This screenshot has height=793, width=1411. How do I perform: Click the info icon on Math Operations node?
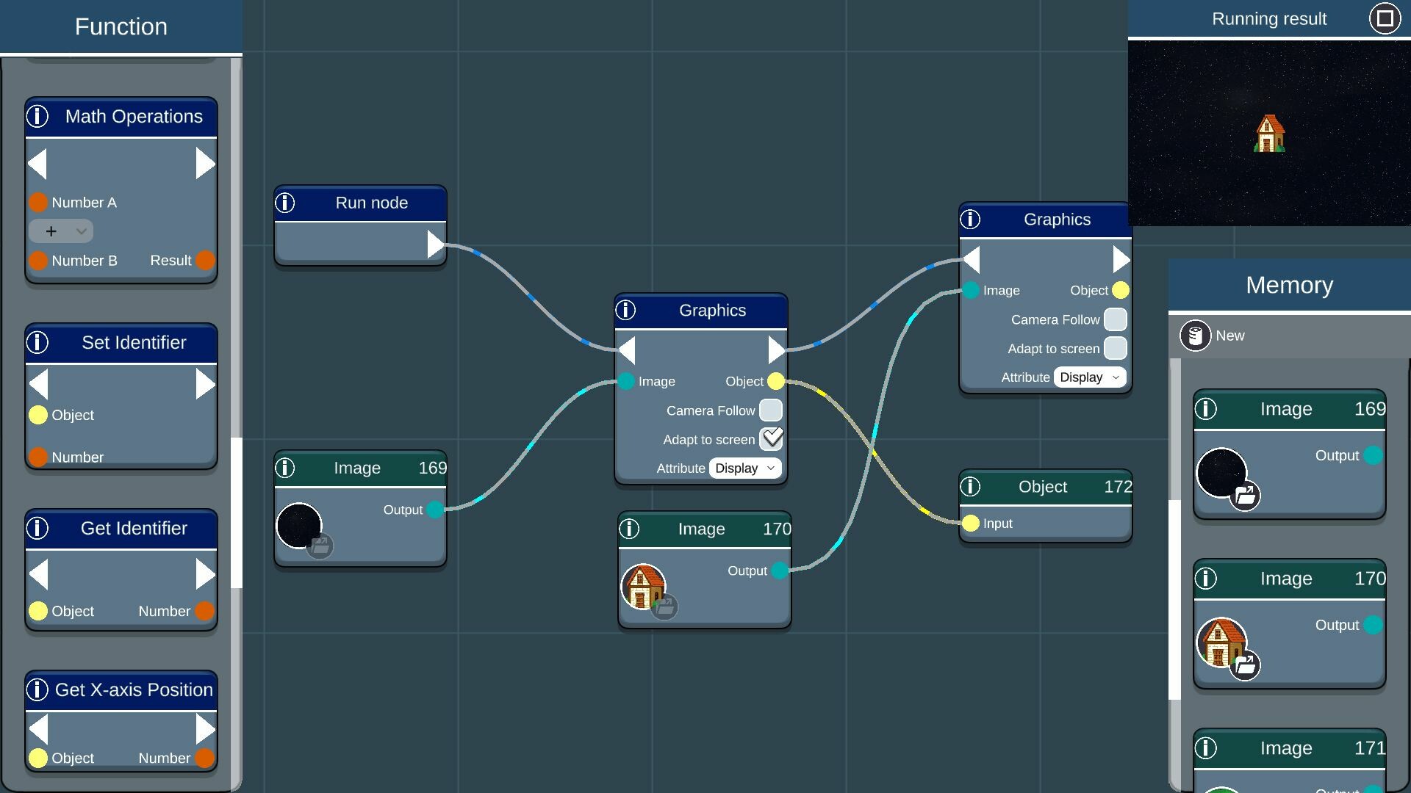[x=37, y=116]
